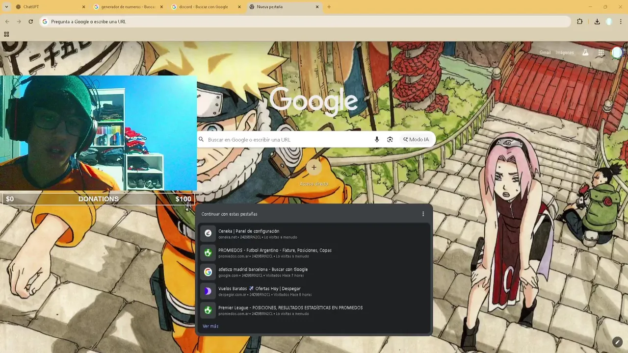
Task: Click the Premier League entry favicon
Action: (208, 310)
